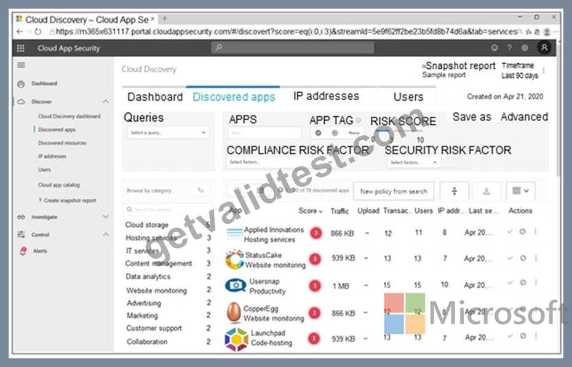Select the Cloud storage category
Image resolution: width=572 pixels, height=367 pixels.
coord(168,225)
